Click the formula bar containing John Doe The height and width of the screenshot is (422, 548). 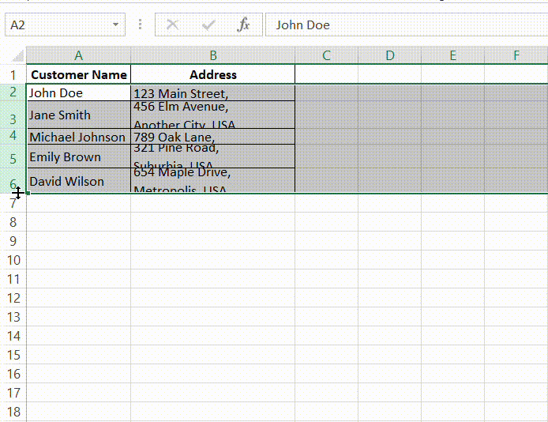pyautogui.click(x=407, y=24)
